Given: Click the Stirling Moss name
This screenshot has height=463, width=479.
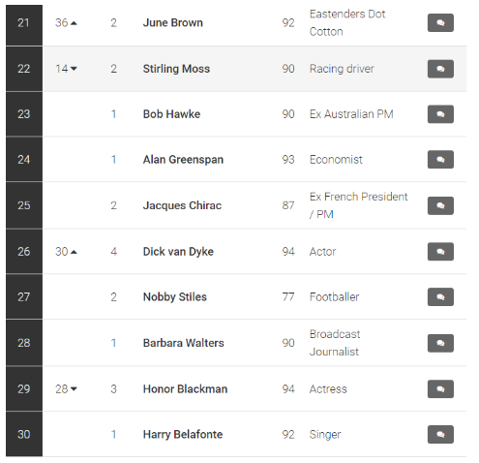Looking at the screenshot, I should tap(176, 69).
